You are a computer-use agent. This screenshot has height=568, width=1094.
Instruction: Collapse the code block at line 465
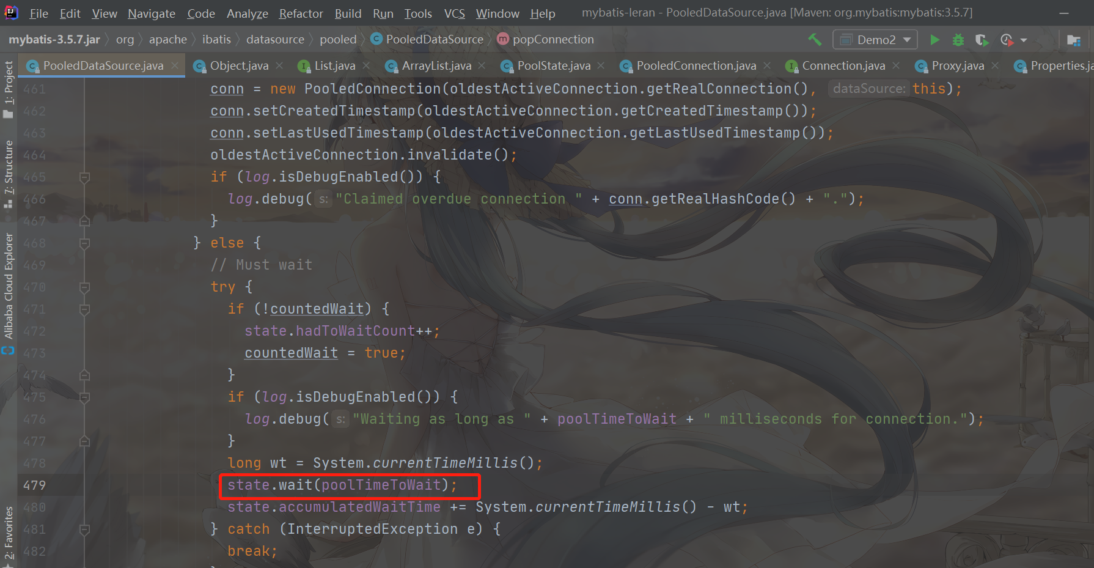pyautogui.click(x=85, y=177)
